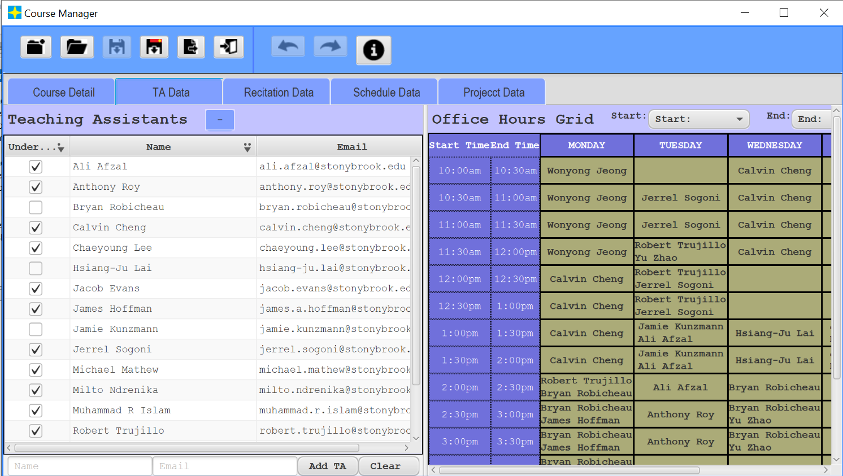Uncheck undergrad box for Ali Afzal
Screen dimensions: 843x476
click(x=36, y=167)
